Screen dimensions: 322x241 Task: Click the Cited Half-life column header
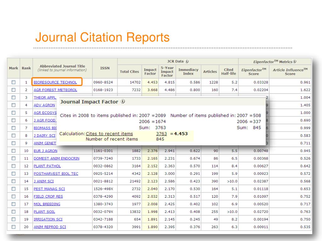pyautogui.click(x=229, y=72)
